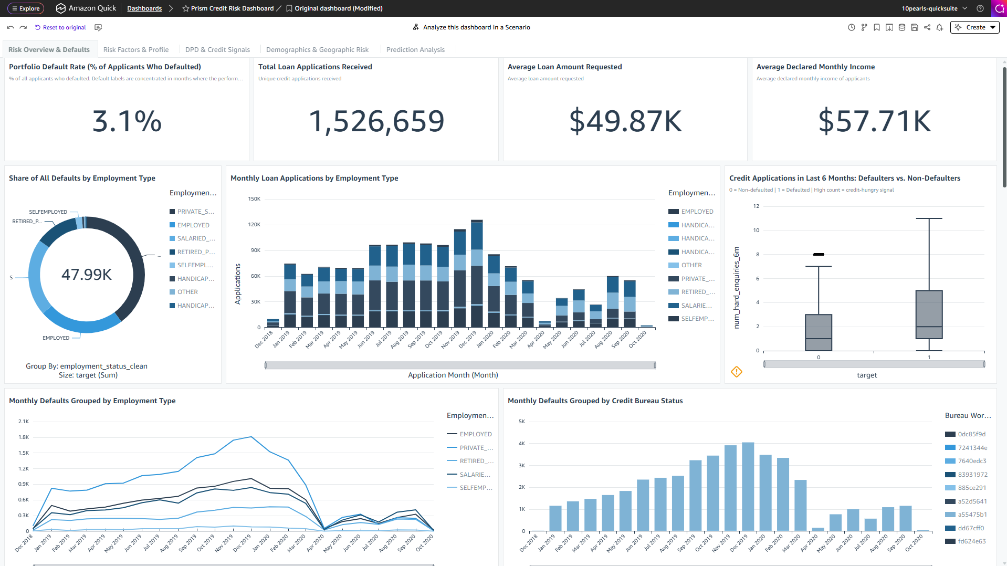Click the $49.87K average loan amount value
The height and width of the screenshot is (566, 1007).
click(625, 121)
